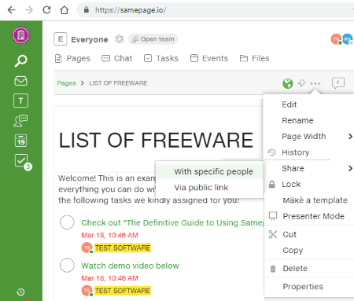Toggle the comments panel speech bubble icon

(x=338, y=83)
